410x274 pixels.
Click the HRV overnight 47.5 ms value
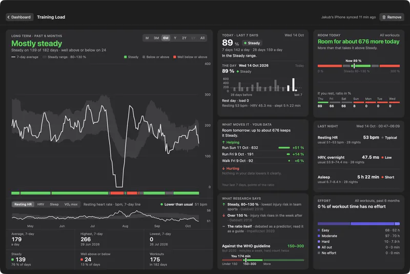pyautogui.click(x=370, y=157)
